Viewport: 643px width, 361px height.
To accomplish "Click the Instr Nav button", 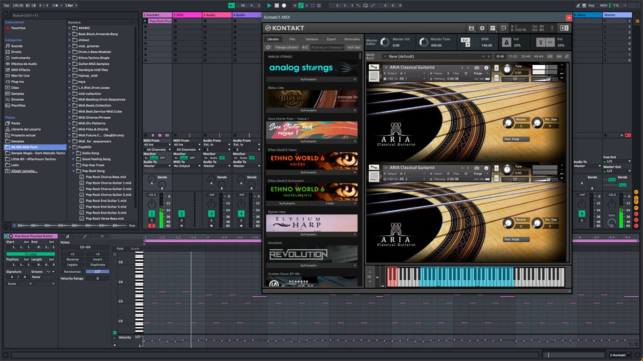I will click(x=353, y=47).
